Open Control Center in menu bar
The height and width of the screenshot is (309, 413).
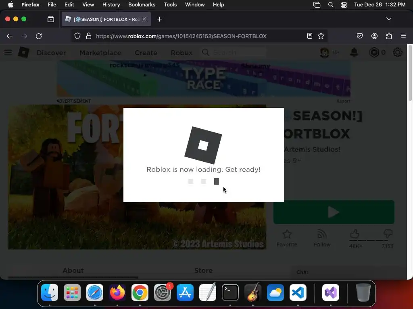tap(344, 4)
